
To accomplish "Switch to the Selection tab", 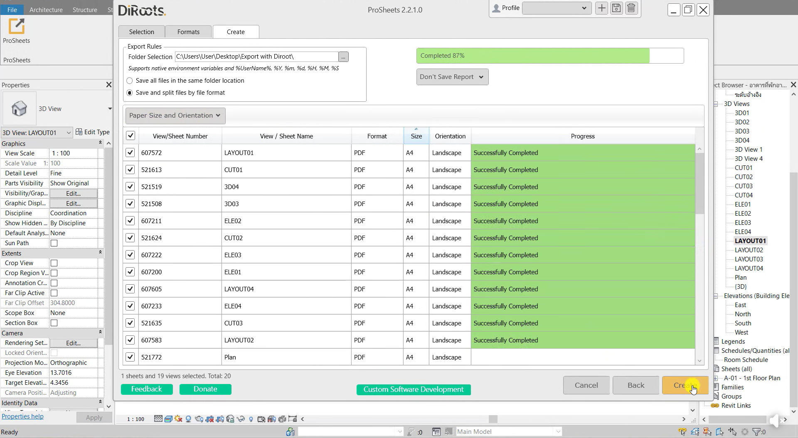I will (x=141, y=32).
